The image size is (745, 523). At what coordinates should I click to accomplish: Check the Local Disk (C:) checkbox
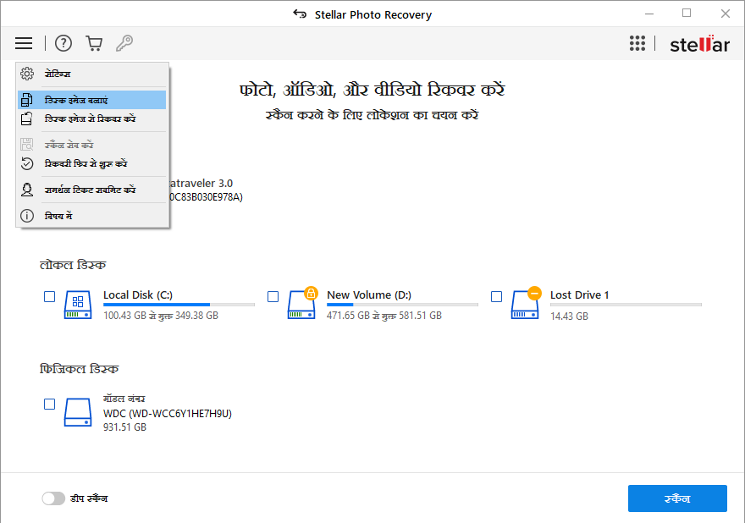(x=49, y=297)
